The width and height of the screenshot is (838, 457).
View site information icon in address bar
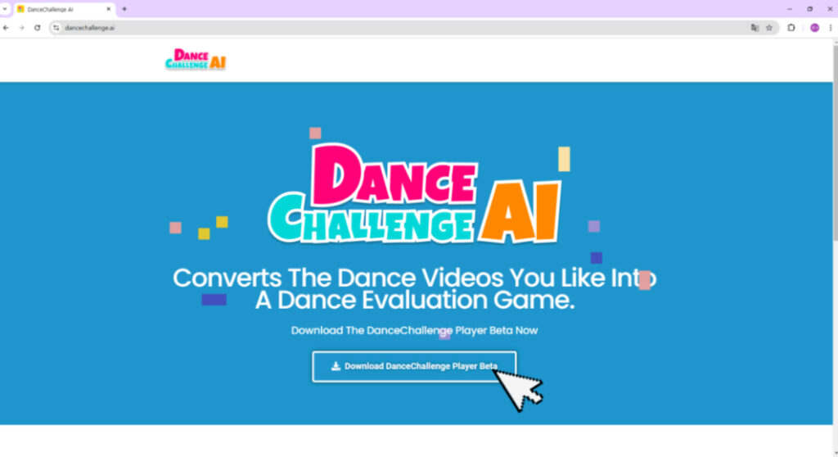pyautogui.click(x=56, y=28)
